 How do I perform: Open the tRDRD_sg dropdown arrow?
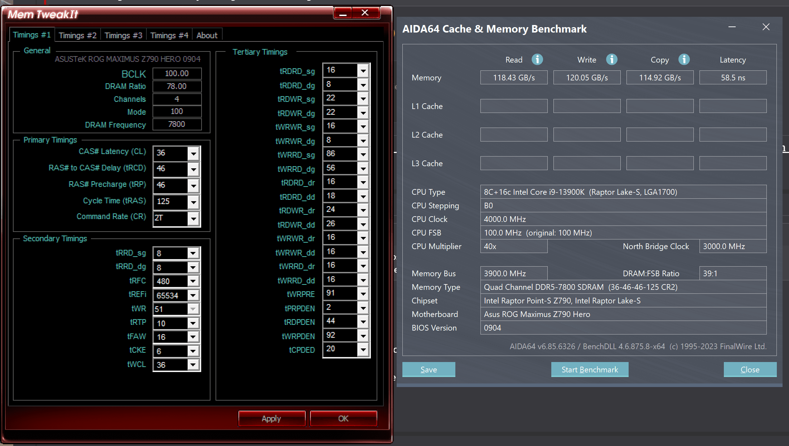363,71
